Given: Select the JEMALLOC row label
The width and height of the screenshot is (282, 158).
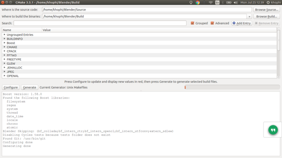Looking at the screenshot, I should tap(15, 68).
